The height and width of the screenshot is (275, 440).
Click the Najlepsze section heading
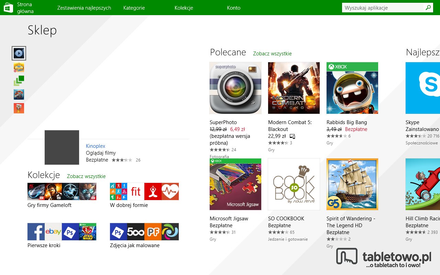pyautogui.click(x=423, y=52)
